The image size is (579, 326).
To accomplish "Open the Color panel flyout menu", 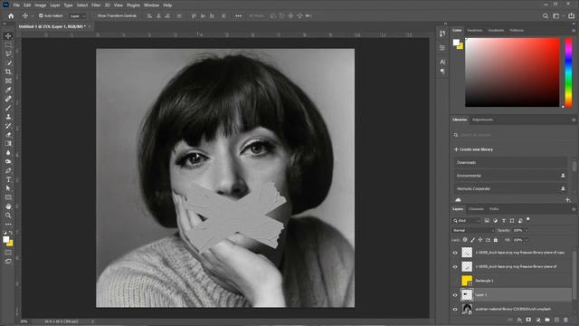I will 574,31.
